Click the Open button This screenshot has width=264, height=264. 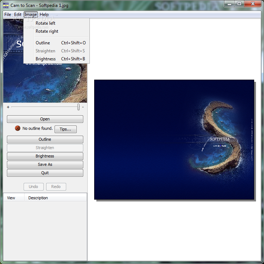[x=45, y=119]
